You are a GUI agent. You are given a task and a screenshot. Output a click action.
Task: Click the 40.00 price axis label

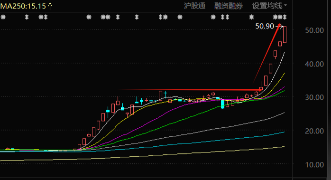(314, 64)
